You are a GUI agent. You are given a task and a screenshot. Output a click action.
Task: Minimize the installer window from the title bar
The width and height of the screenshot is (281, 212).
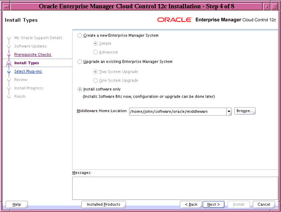[267, 7]
